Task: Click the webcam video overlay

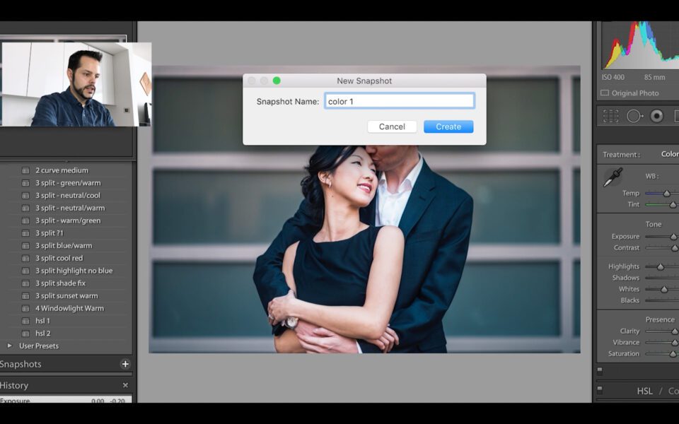Action: [x=76, y=84]
